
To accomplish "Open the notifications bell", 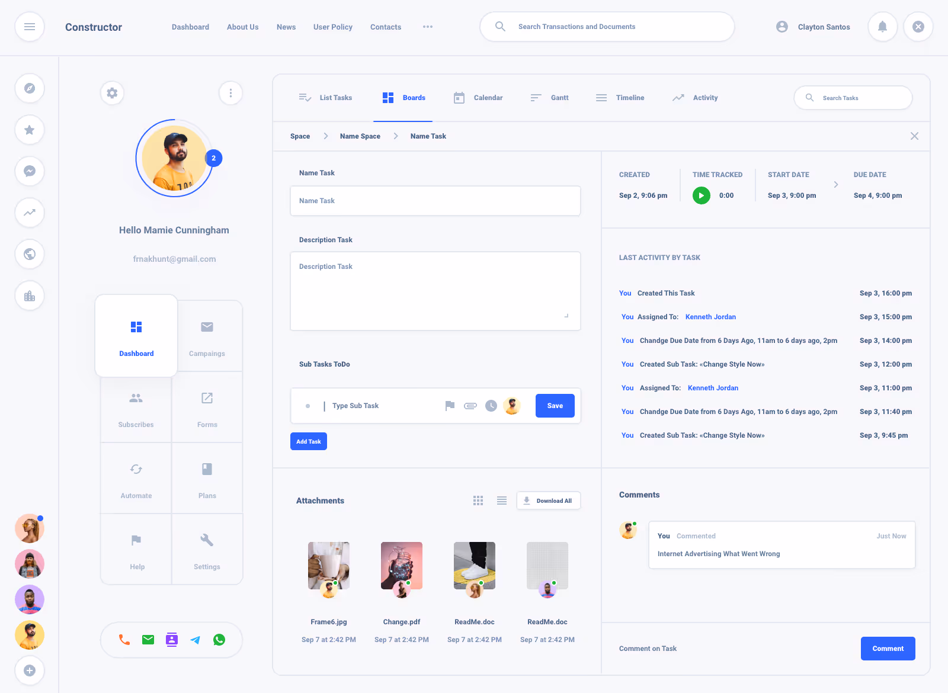I will pyautogui.click(x=882, y=27).
